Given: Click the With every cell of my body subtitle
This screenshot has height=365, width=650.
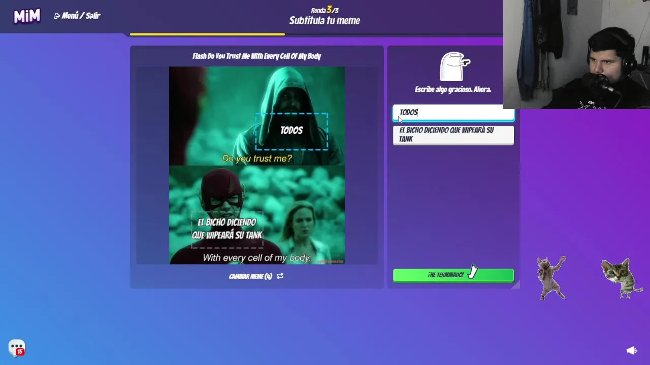Looking at the screenshot, I should pos(256,258).
